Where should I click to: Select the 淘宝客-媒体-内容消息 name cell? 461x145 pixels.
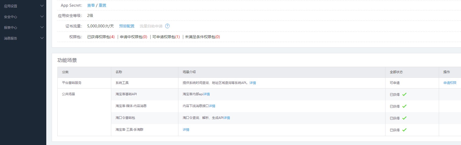click(145, 106)
